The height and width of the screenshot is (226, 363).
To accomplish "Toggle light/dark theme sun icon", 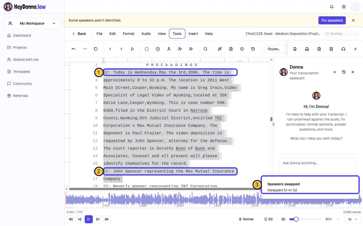I will coord(344,7).
